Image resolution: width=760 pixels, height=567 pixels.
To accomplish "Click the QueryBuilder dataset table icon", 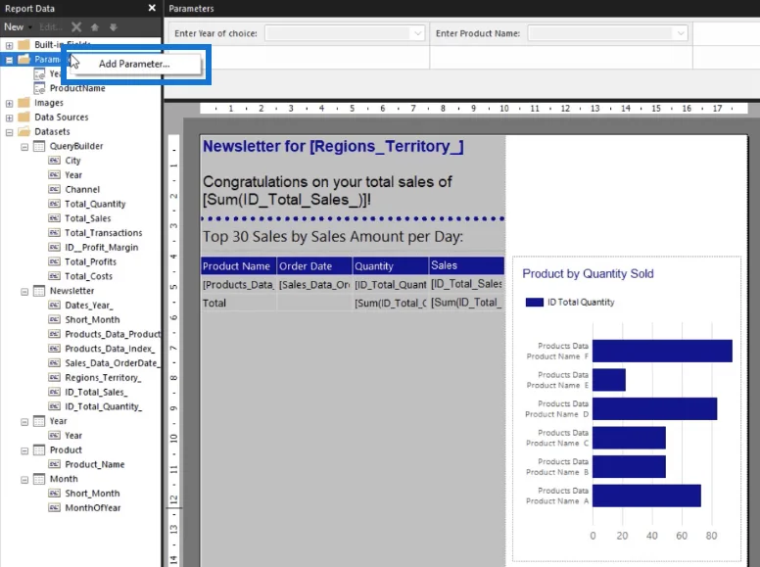I will pyautogui.click(x=39, y=146).
